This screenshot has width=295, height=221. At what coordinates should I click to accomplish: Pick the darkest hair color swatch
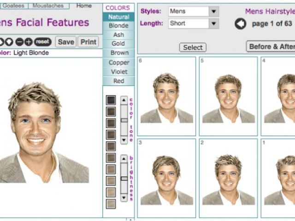click(x=111, y=100)
